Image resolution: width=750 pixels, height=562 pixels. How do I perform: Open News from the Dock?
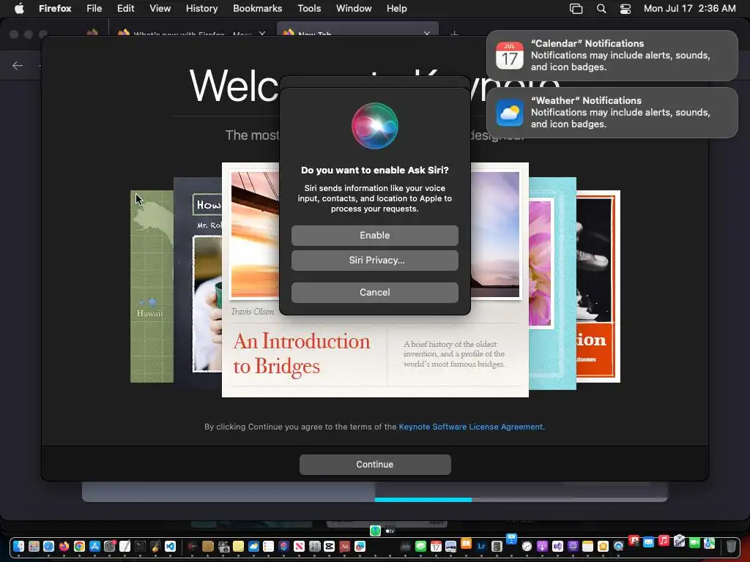[x=299, y=546]
